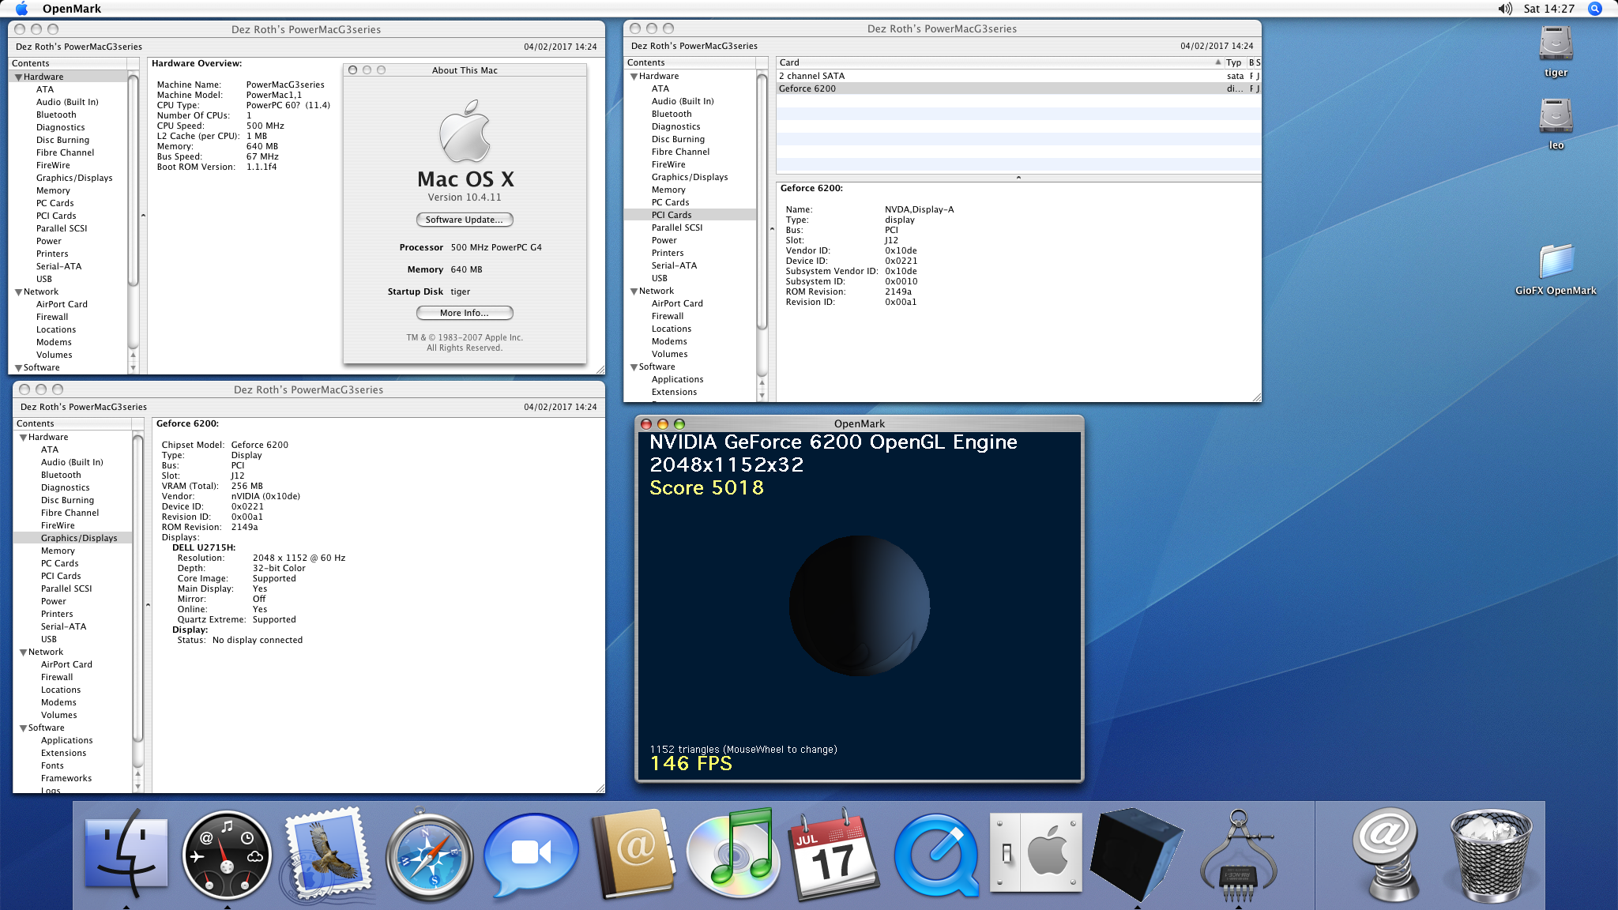
Task: Close the OpenMark window with red button
Action: click(x=646, y=424)
